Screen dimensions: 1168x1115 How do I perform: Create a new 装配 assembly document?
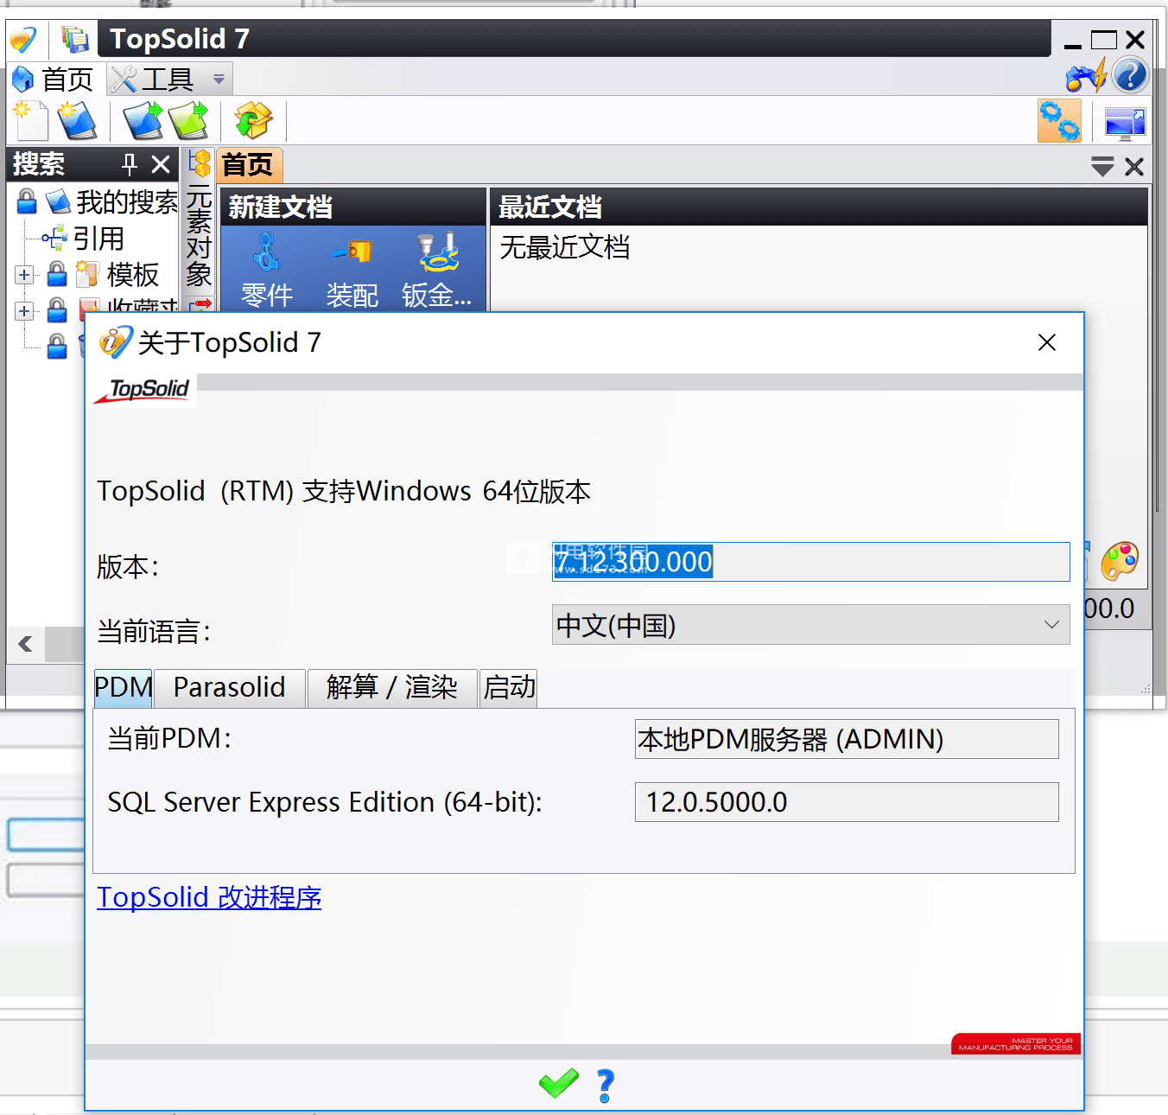pyautogui.click(x=352, y=271)
